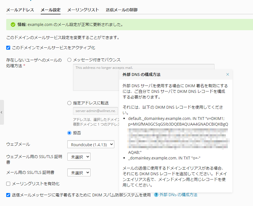The image size is (253, 206).
Task: Go to the メーリングリスト tab
Action: click(x=83, y=10)
